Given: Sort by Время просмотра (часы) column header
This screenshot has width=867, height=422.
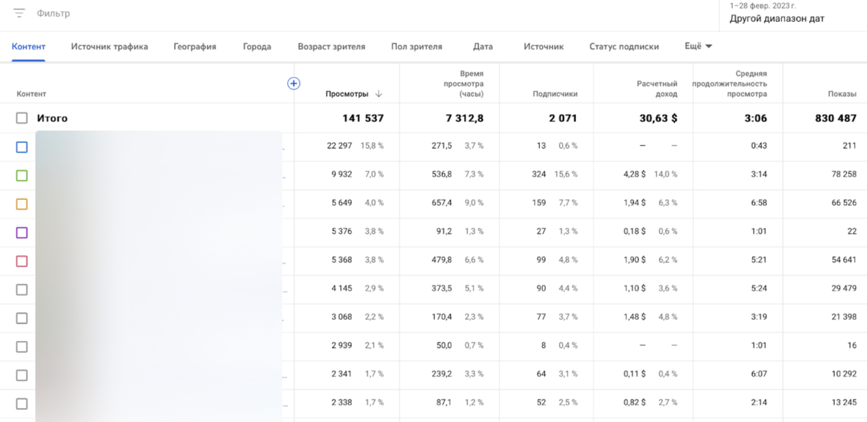Looking at the screenshot, I should 463,84.
